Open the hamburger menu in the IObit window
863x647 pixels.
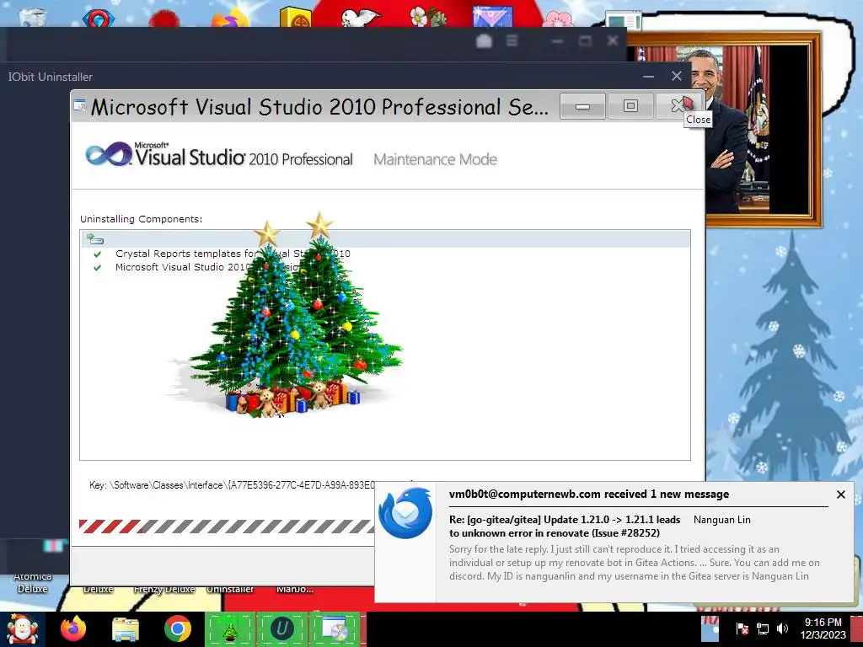click(x=512, y=40)
